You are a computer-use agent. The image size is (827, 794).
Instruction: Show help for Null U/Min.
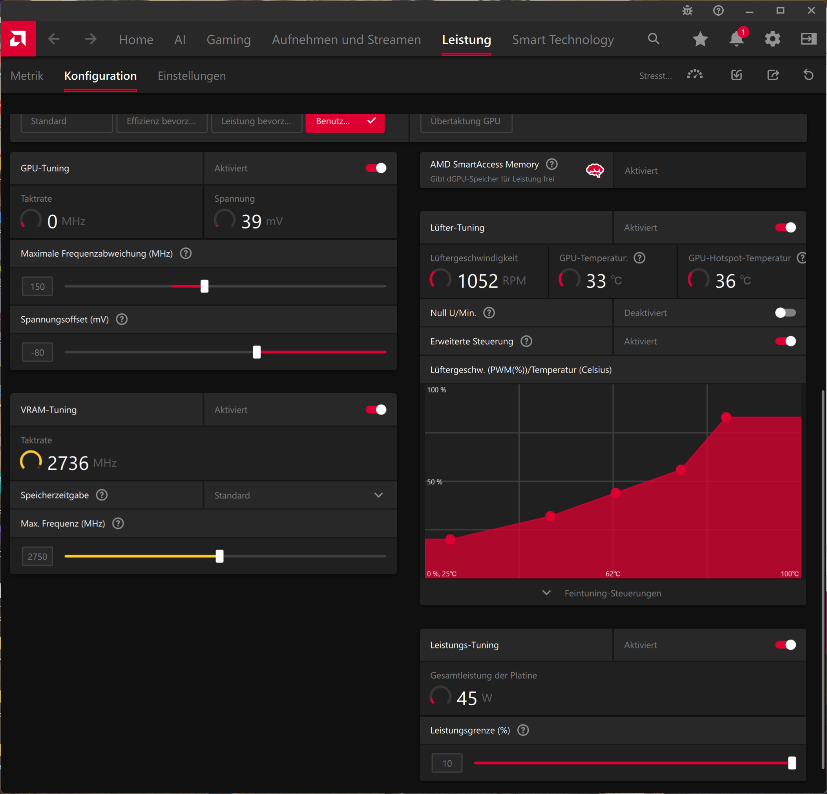(489, 313)
